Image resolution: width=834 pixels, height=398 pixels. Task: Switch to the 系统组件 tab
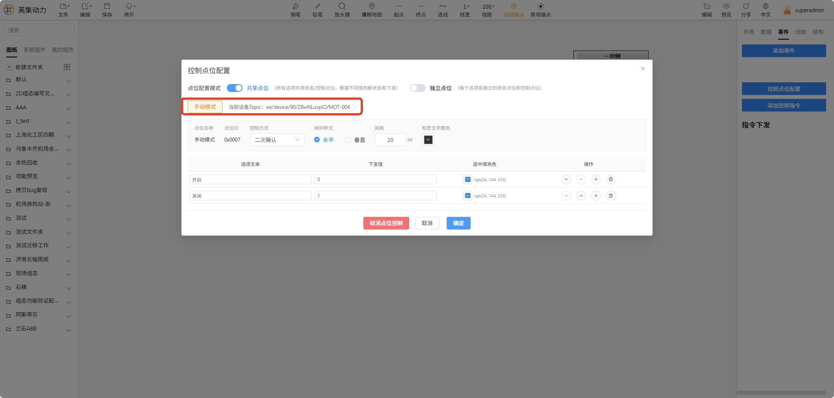tap(34, 50)
